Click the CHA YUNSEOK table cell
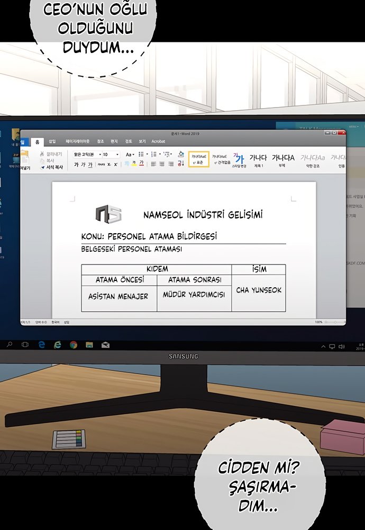 coord(259,290)
